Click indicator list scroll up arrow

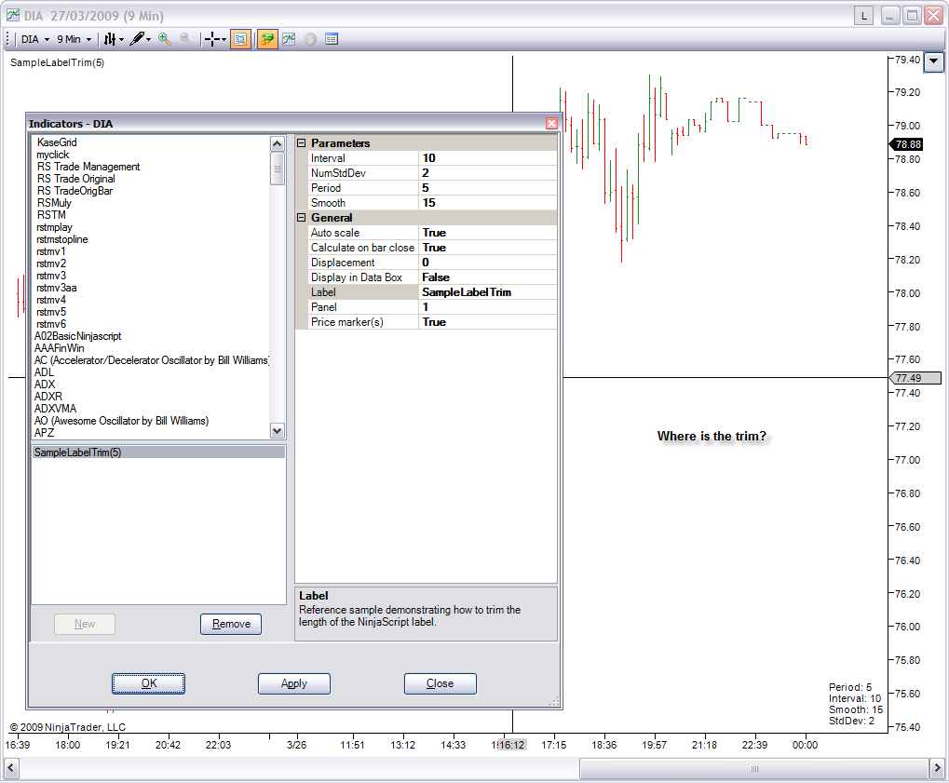click(x=278, y=144)
